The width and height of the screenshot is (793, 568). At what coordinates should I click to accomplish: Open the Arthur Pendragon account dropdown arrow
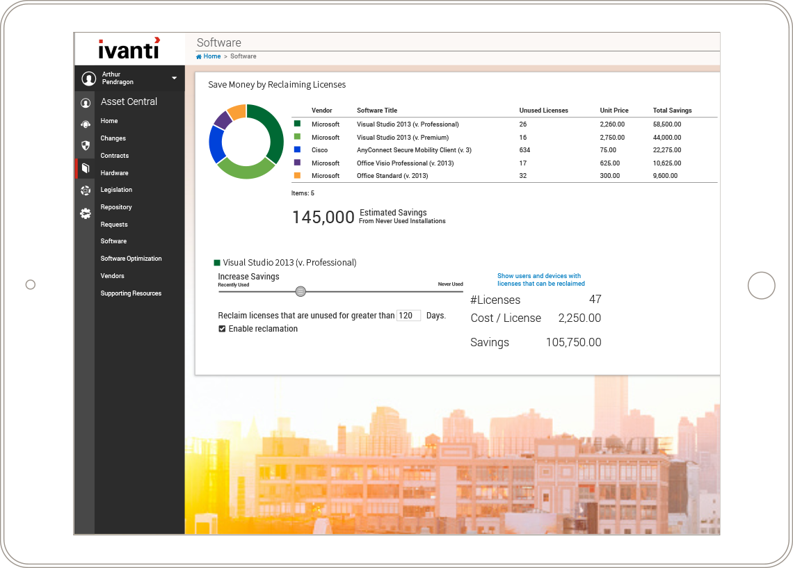click(174, 78)
